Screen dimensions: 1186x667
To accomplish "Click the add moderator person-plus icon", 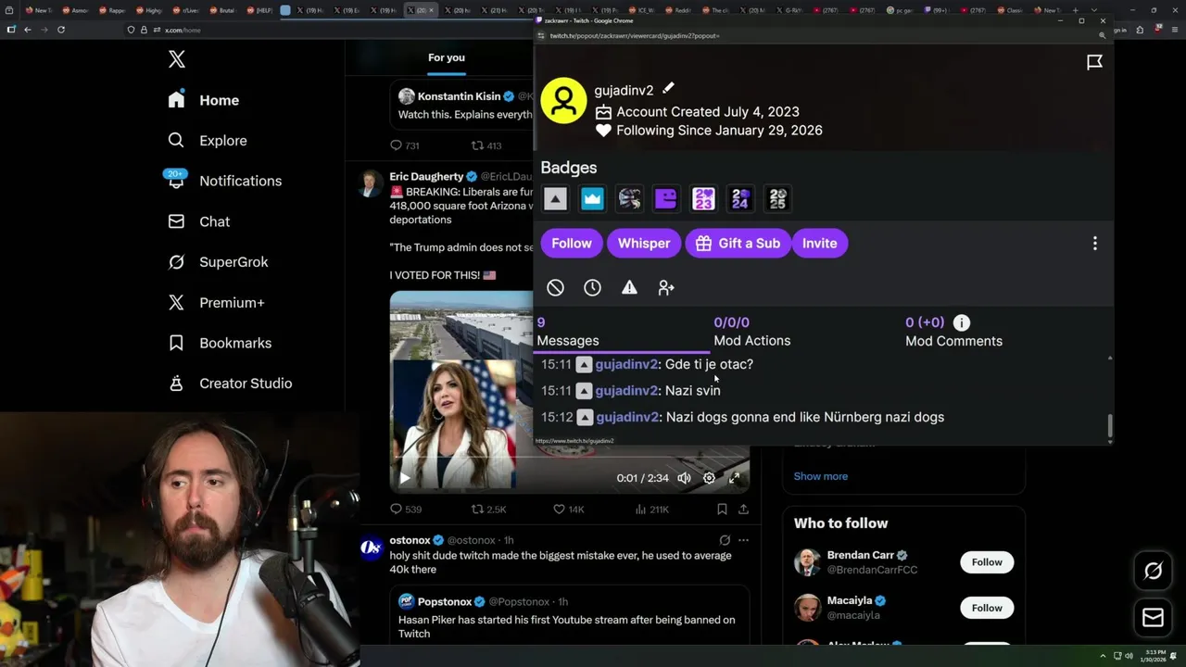I will (666, 288).
